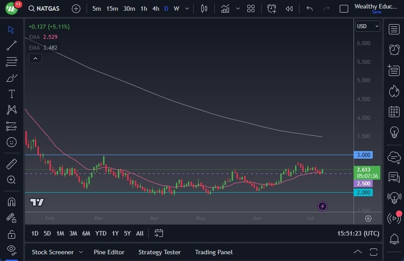This screenshot has height=261, width=404.
Task: Set the range to 3M
Action: tap(73, 233)
